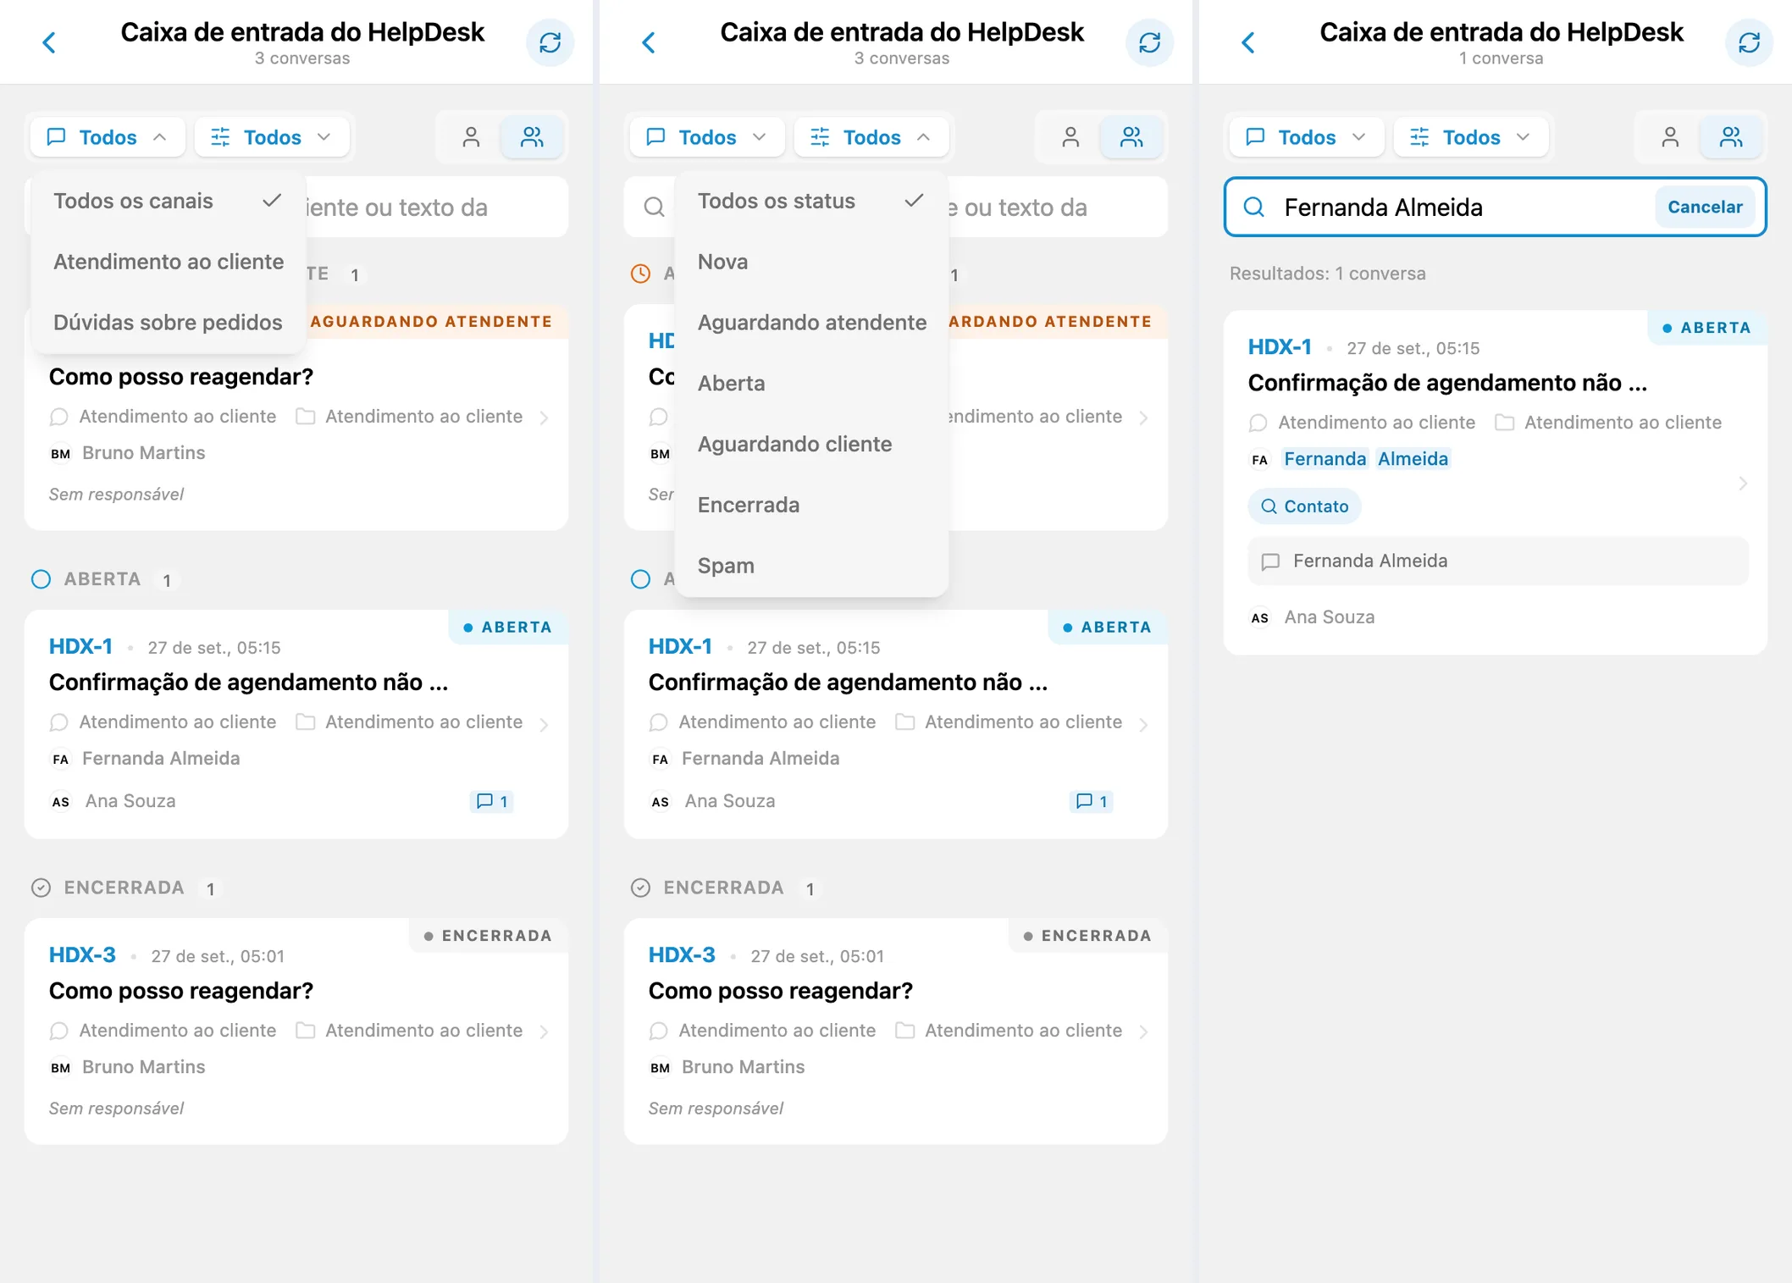Screen dimensions: 1792x1283
Task: Choose Dúvidas sobre pedidos channel option
Action: tap(168, 323)
